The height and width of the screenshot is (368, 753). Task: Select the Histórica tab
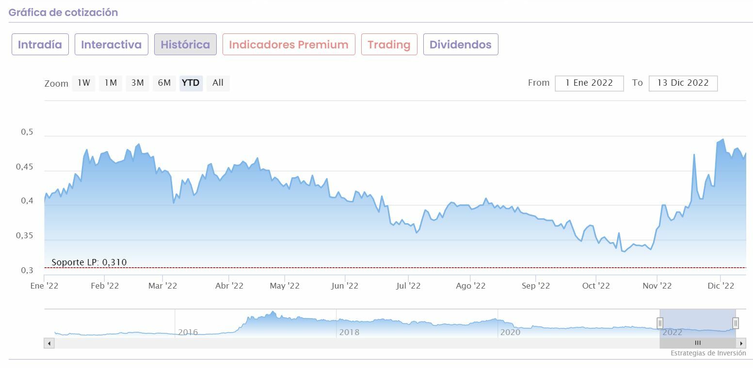pos(185,45)
